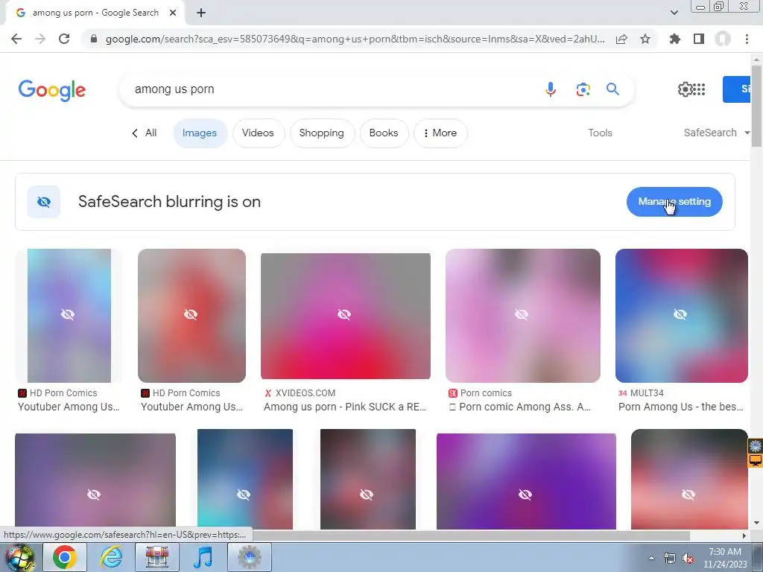Open the tab search chevron dropdown
This screenshot has height=572, width=763.
coord(674,13)
